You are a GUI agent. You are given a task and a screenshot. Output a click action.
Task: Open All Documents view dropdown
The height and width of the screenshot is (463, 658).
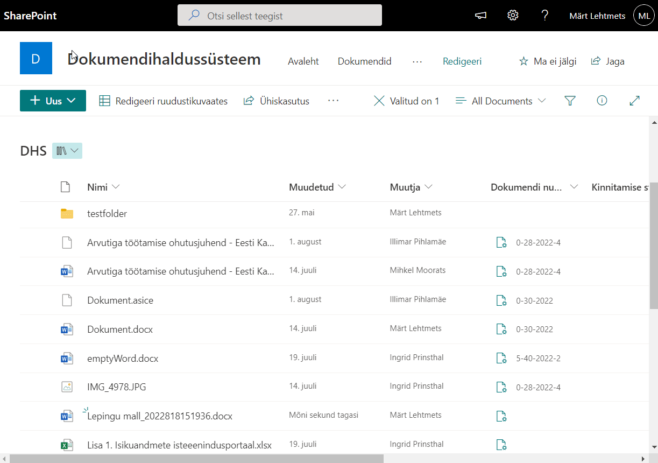pos(501,101)
